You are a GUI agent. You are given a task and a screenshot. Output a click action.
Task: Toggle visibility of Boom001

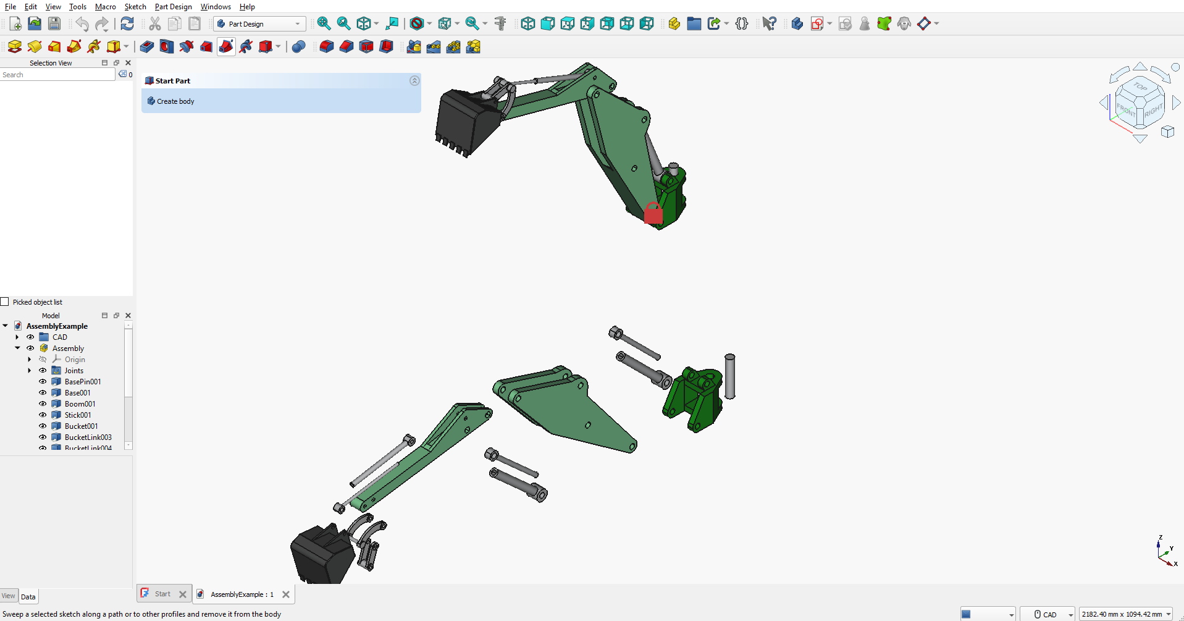pos(42,403)
